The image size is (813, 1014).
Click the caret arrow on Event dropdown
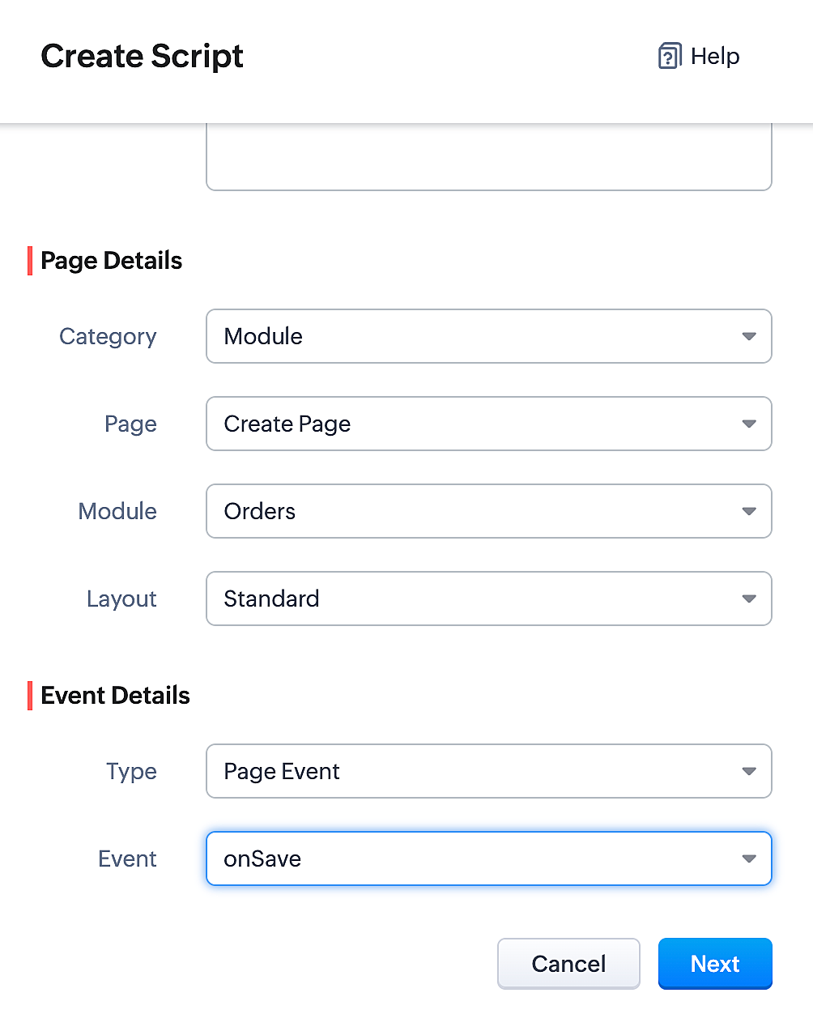pyautogui.click(x=749, y=858)
